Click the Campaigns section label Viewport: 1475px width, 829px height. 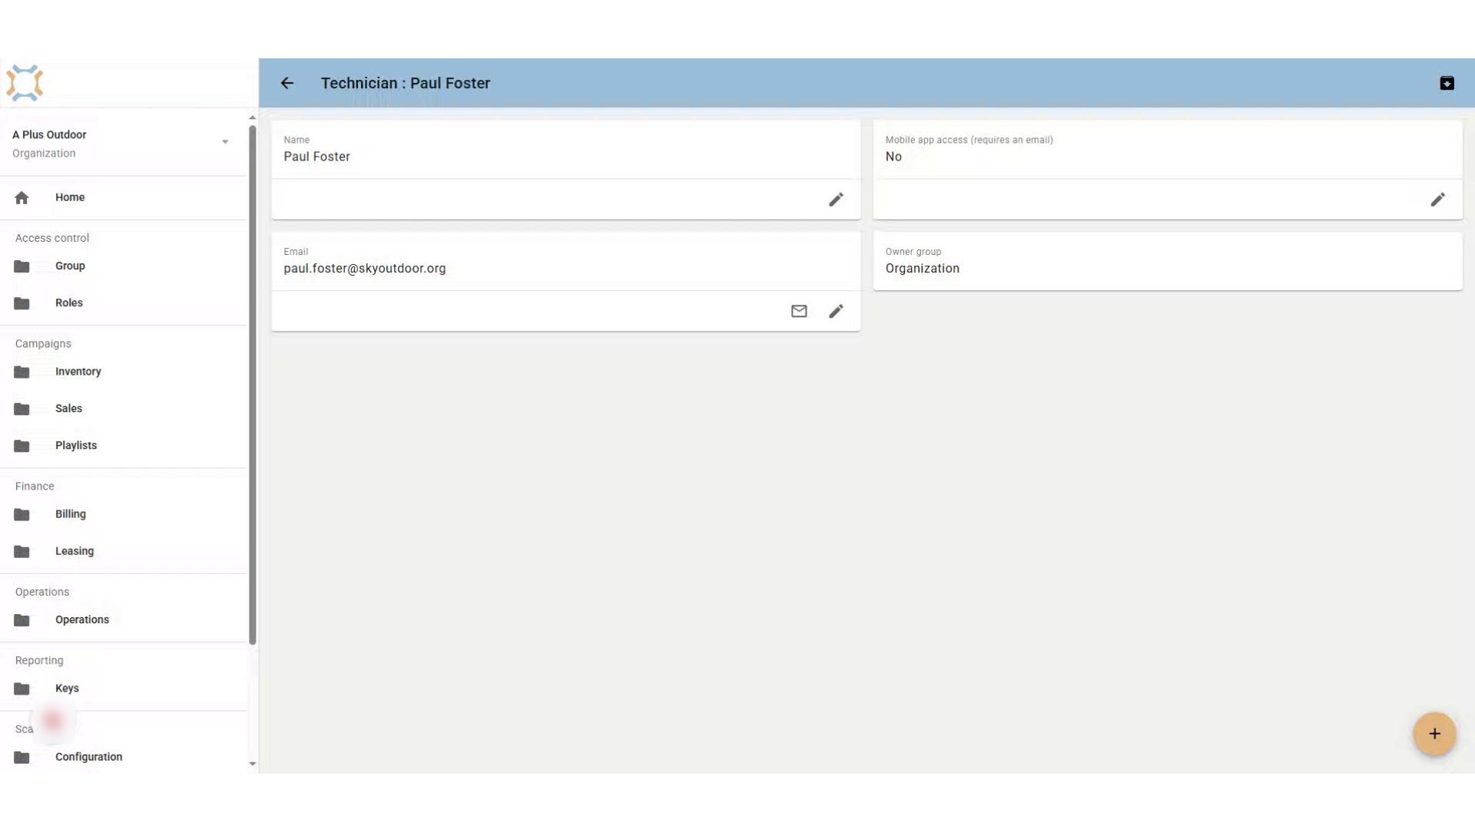[x=43, y=344]
